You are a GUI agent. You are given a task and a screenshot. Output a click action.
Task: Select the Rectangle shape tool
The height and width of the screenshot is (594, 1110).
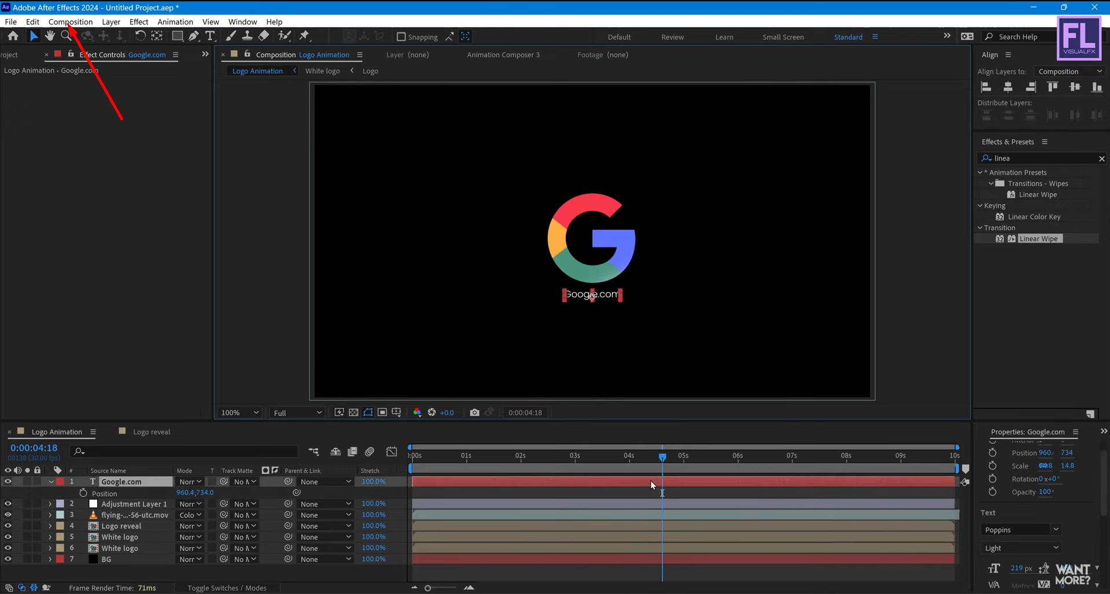[178, 36]
